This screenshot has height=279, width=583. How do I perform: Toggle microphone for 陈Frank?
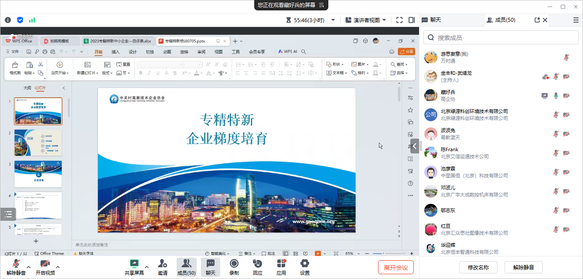556,153
